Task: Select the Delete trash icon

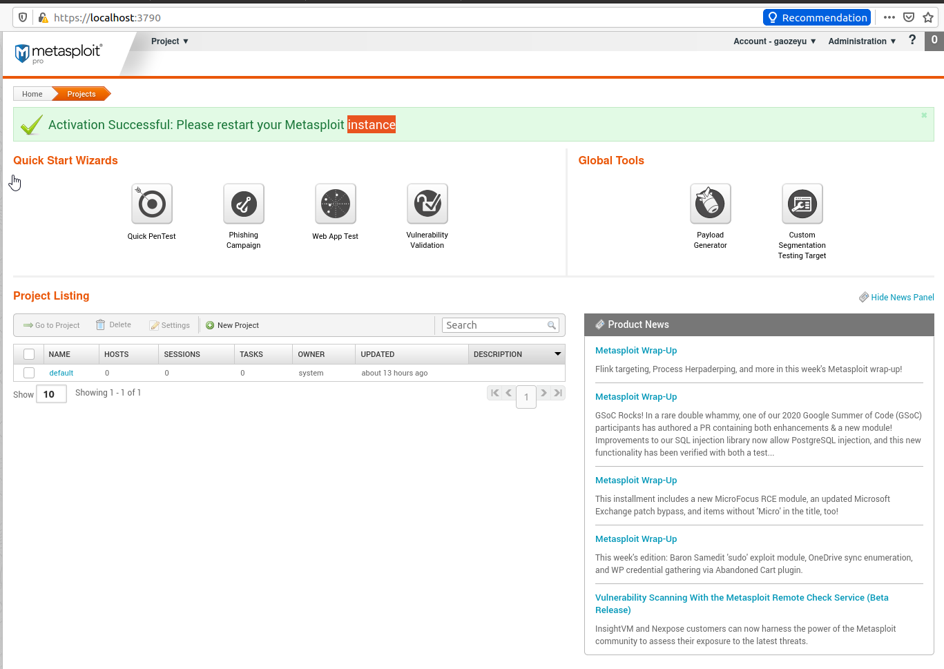Action: tap(113, 324)
